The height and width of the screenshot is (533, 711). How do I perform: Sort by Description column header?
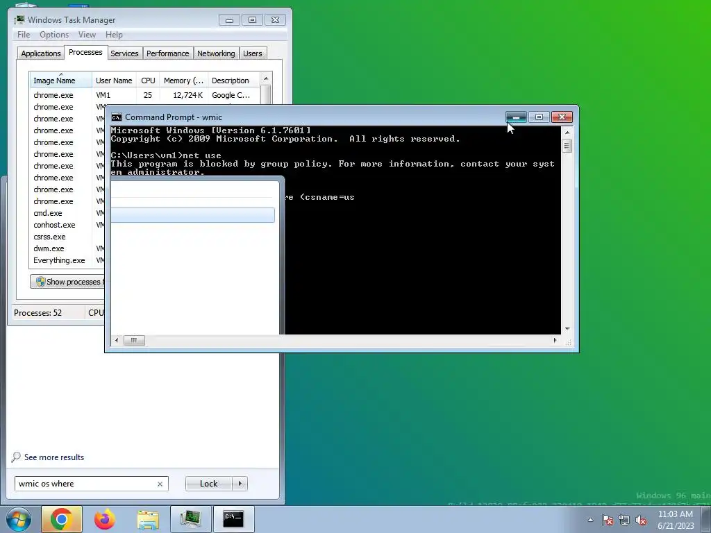pos(234,81)
